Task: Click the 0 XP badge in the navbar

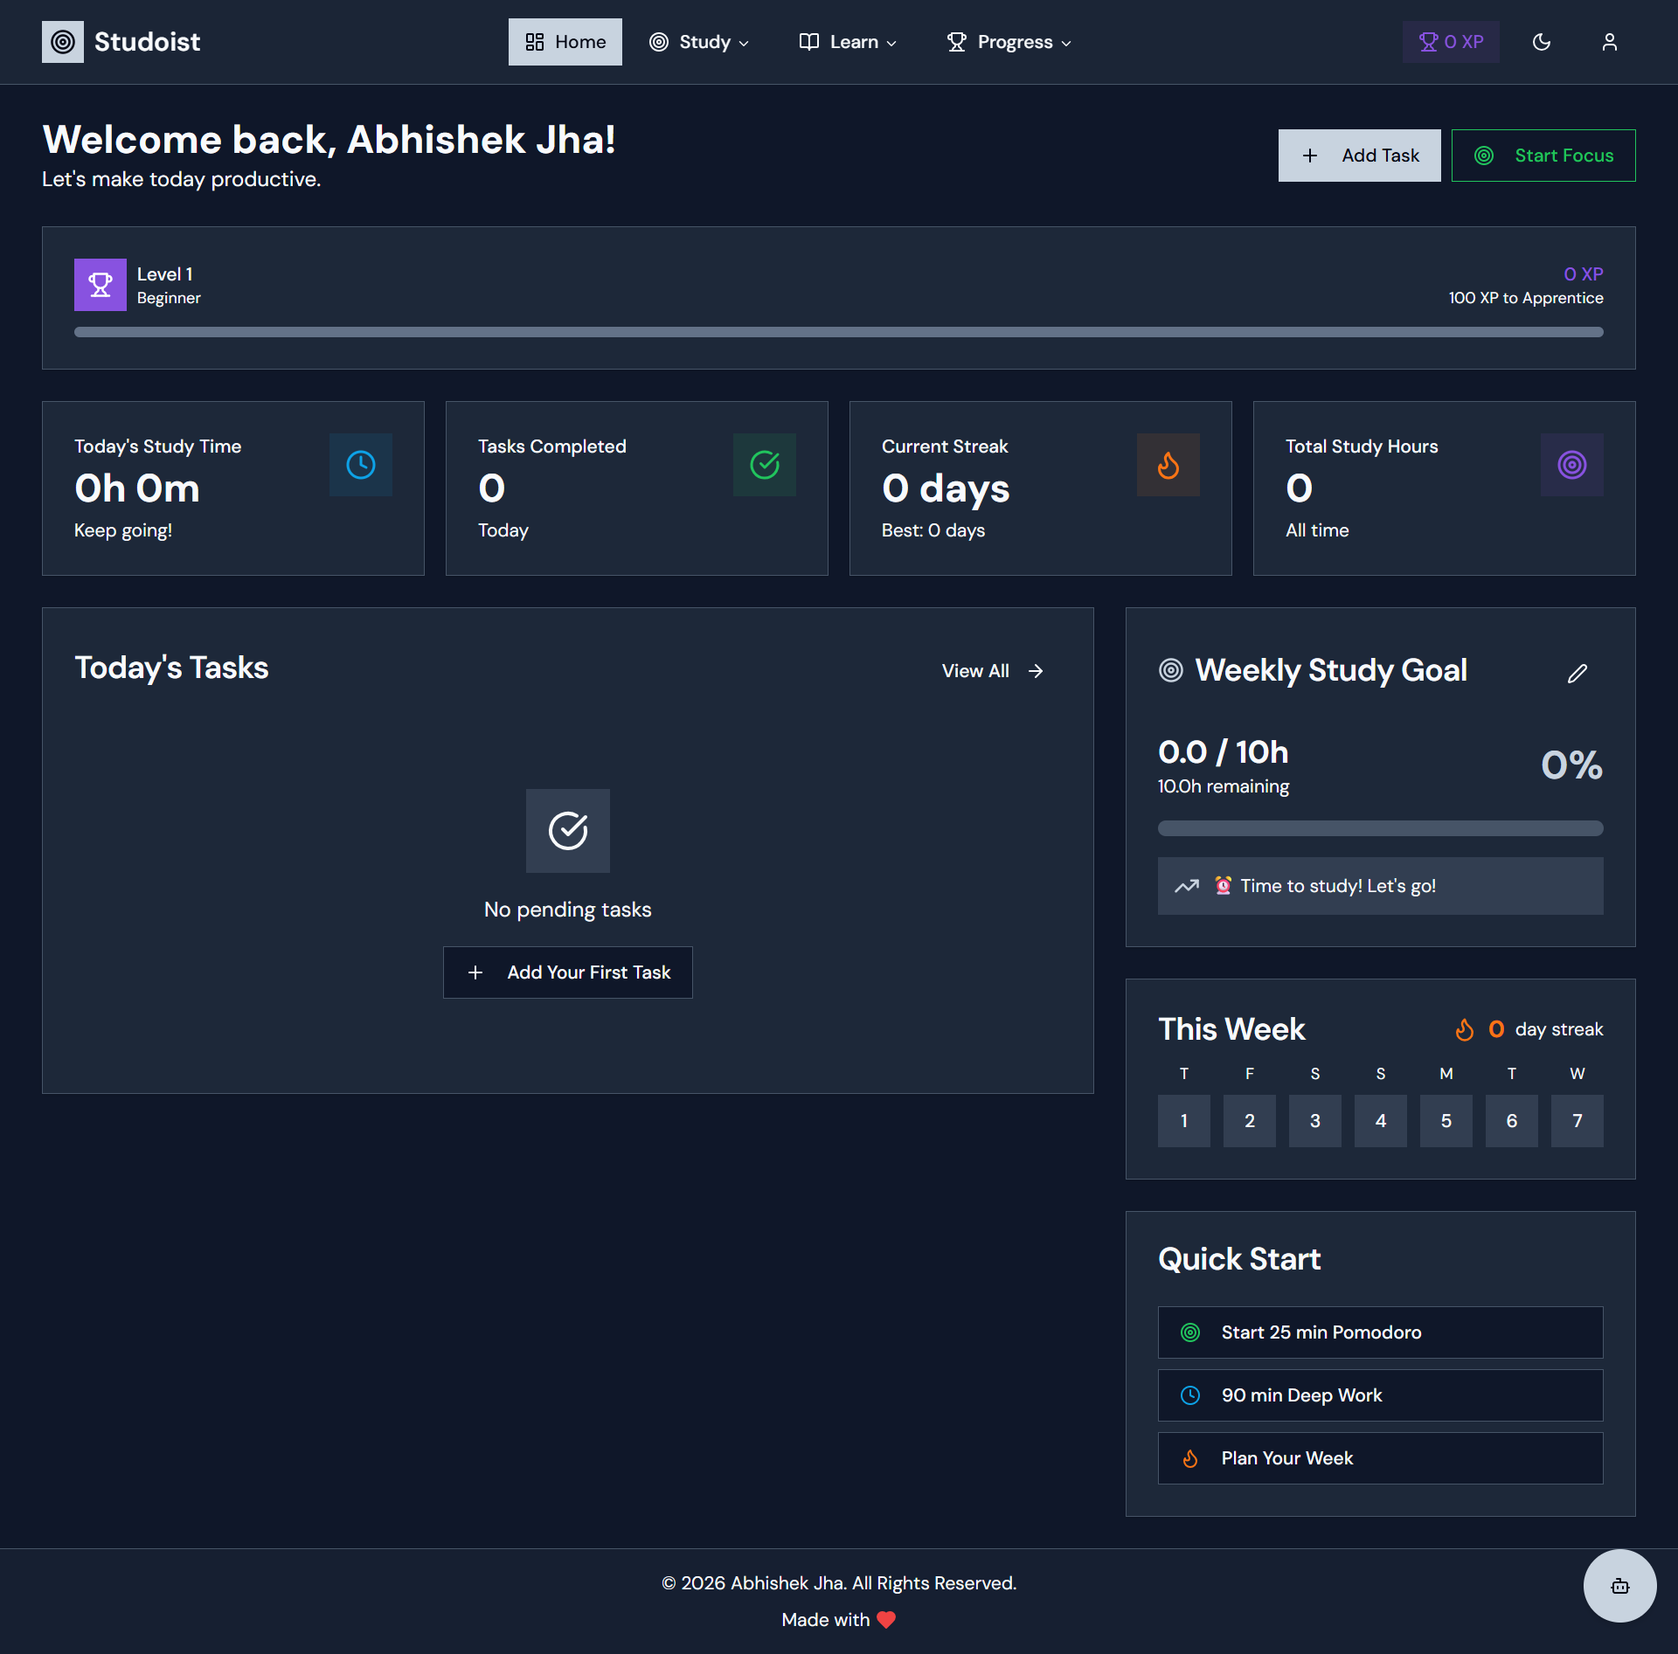Action: 1450,41
